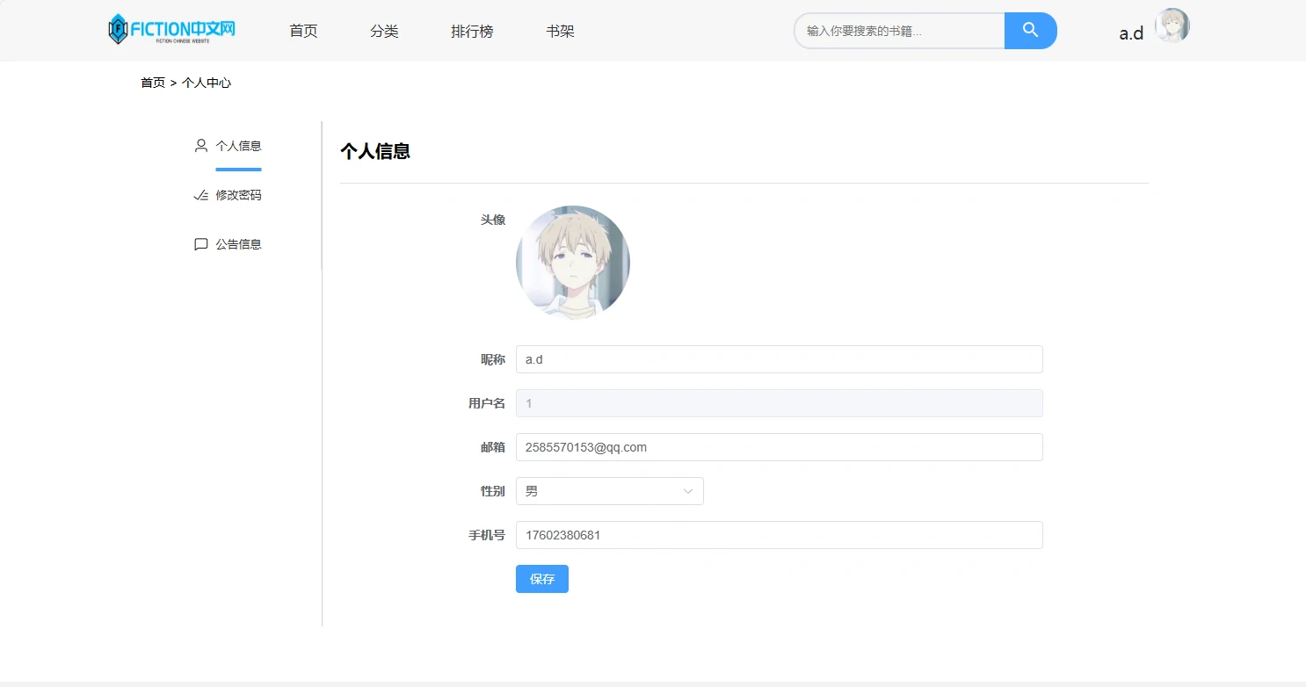
Task: Open the user avatar in header
Action: 1172,26
